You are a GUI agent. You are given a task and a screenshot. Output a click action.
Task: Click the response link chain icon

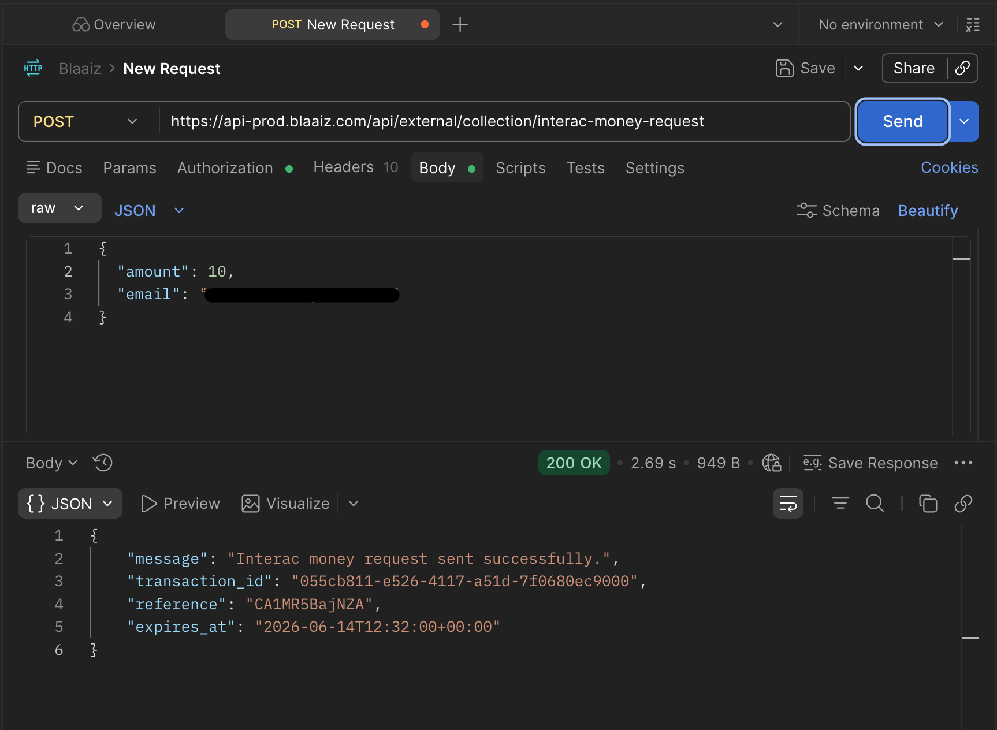point(963,504)
